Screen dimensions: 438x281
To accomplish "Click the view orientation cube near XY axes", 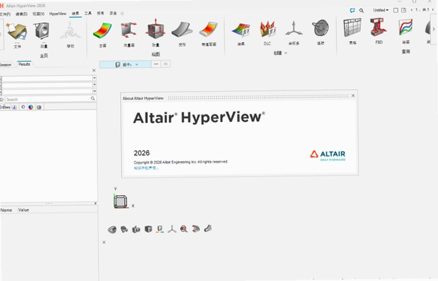I will 121,201.
